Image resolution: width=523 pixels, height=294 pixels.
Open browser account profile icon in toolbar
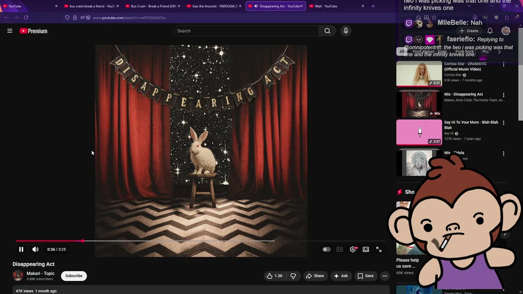pos(475,18)
